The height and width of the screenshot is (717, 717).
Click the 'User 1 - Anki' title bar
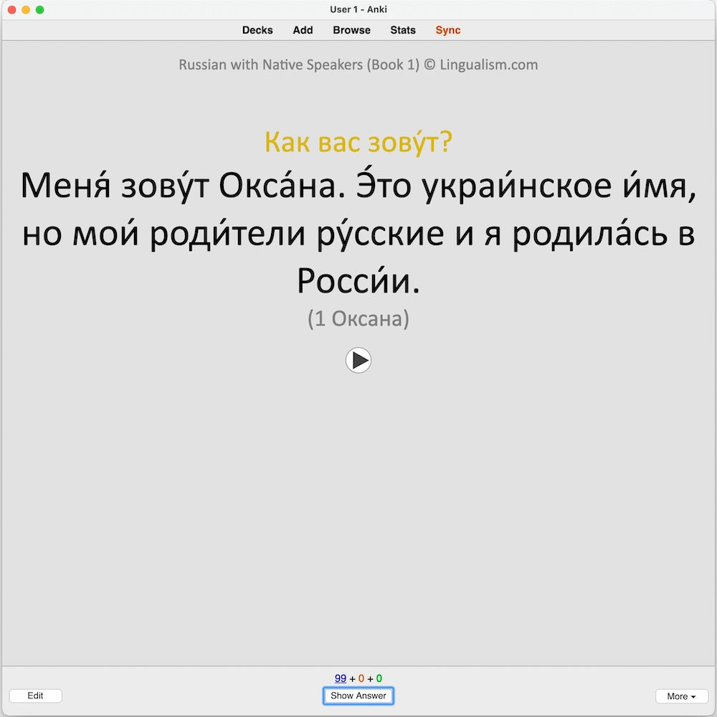[358, 9]
